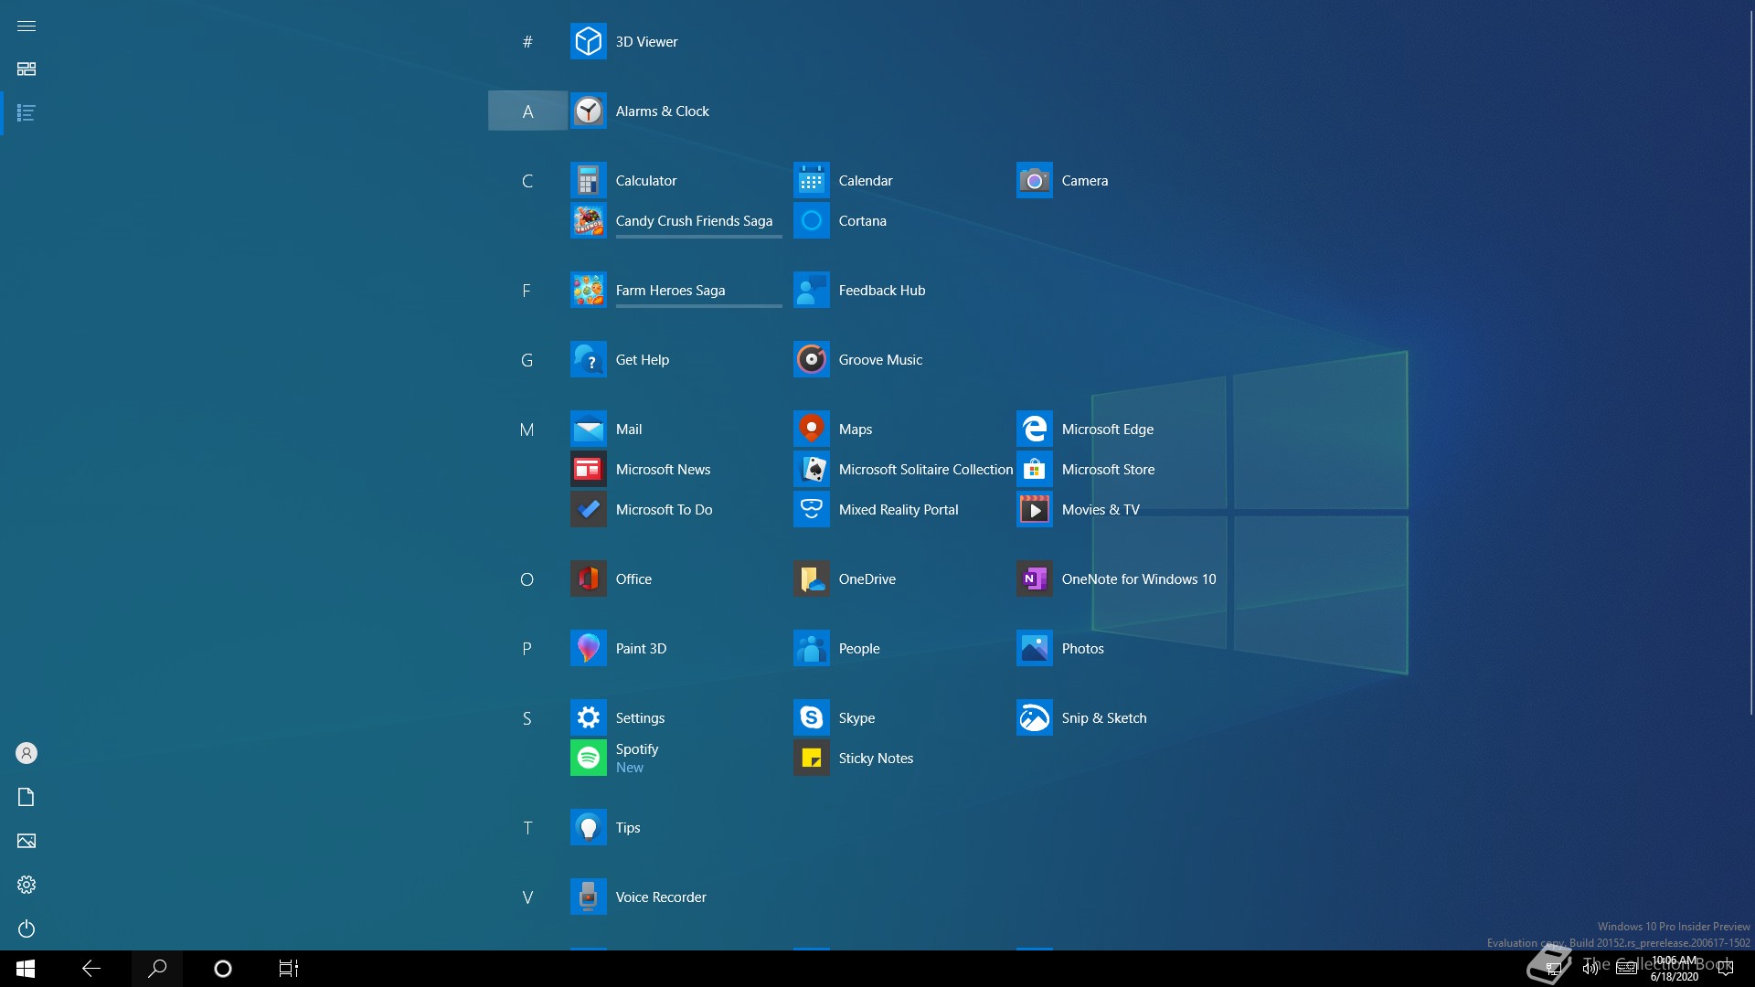Screen dimensions: 1755x987
Task: Open the Power options button
Action: 27,929
